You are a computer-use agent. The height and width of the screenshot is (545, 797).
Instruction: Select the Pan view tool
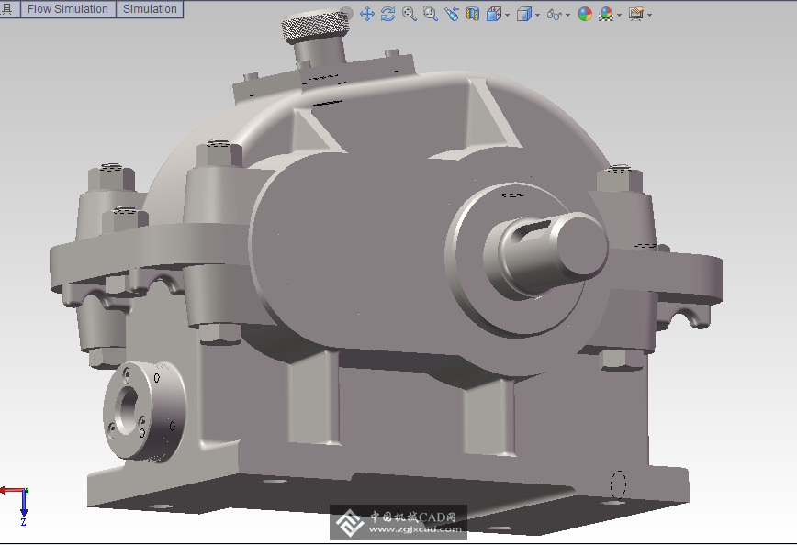click(367, 14)
